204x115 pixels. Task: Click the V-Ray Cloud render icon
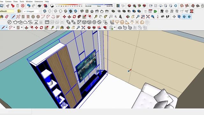pyautogui.click(x=25, y=22)
